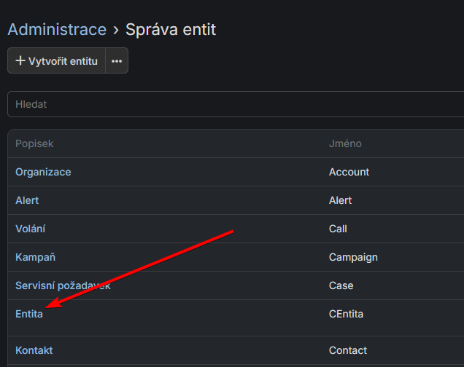464x367 pixels.
Task: Click the Vytvořit entitu button
Action: click(x=56, y=61)
